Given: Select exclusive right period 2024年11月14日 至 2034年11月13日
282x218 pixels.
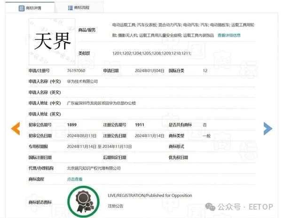Looking at the screenshot, I should point(99,147).
